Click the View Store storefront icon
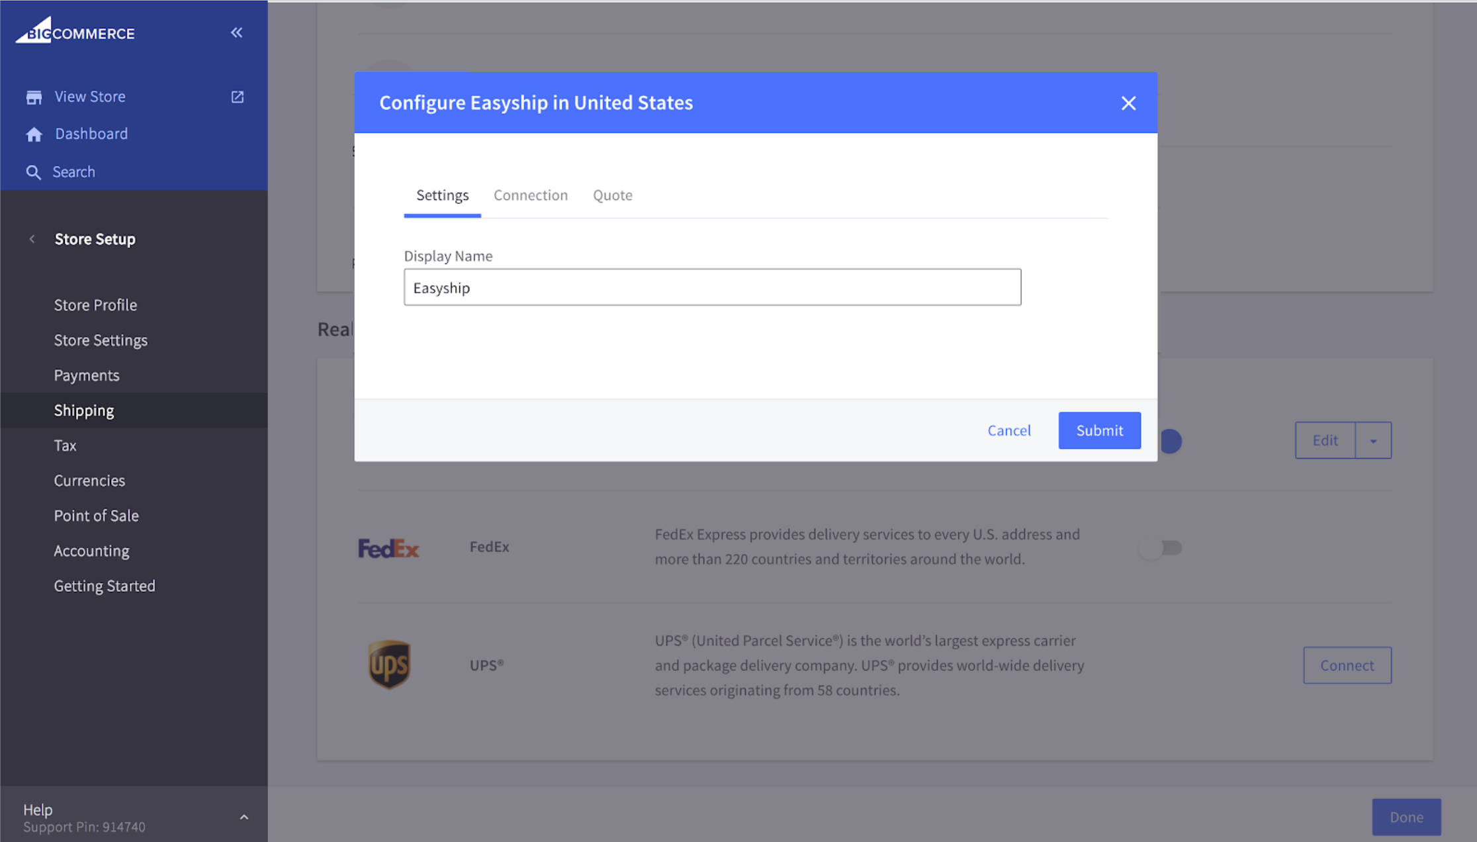Screen dimensions: 1477x842 34,97
